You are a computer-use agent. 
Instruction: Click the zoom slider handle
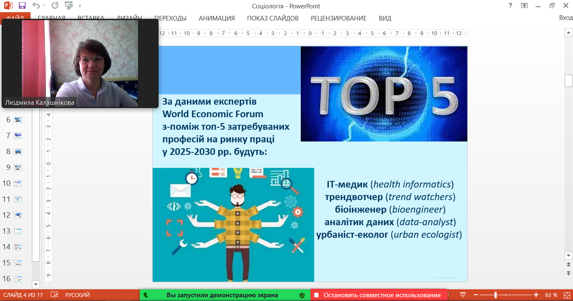[x=495, y=295]
